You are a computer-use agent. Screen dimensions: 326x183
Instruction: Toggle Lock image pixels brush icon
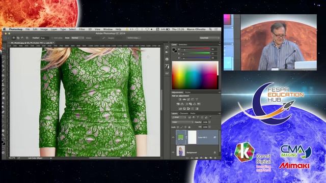(x=182, y=127)
